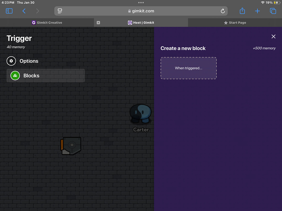
Task: Reload the gimkit.com page
Action: point(223,11)
